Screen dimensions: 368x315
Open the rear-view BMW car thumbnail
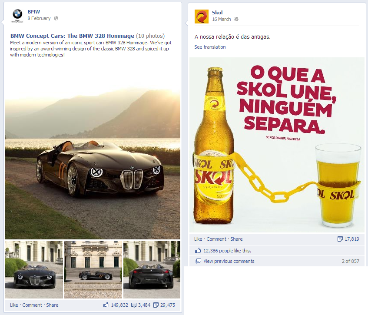point(152,269)
